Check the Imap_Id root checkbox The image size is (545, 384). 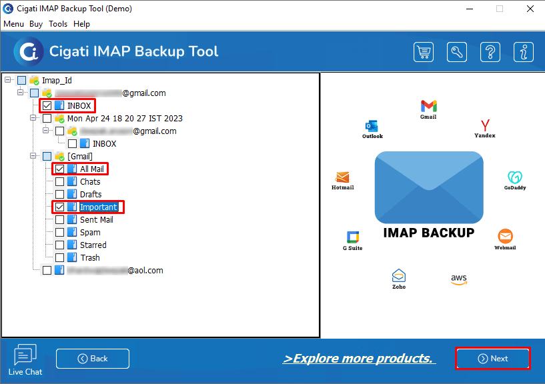(x=21, y=80)
